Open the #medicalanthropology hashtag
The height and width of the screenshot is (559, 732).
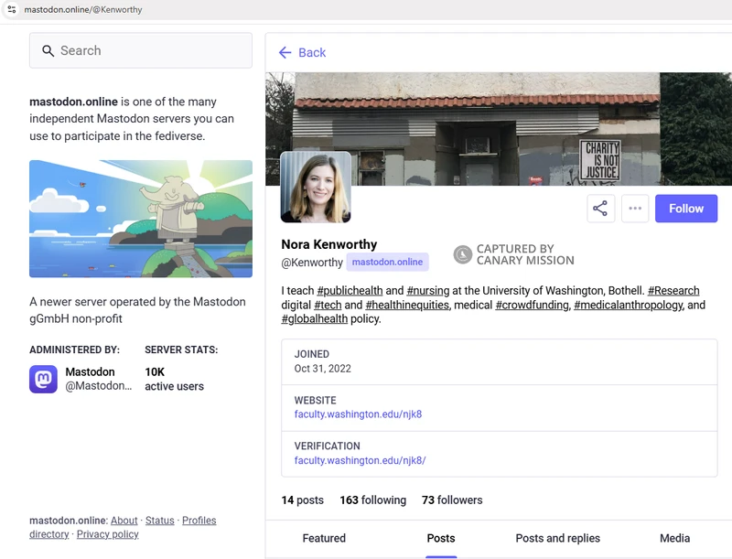pos(629,305)
